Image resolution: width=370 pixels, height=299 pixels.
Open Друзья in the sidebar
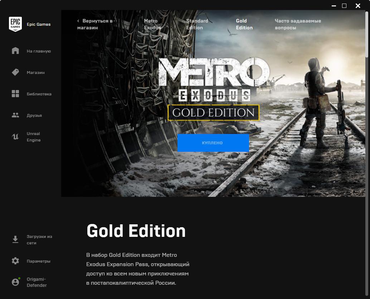coord(34,115)
